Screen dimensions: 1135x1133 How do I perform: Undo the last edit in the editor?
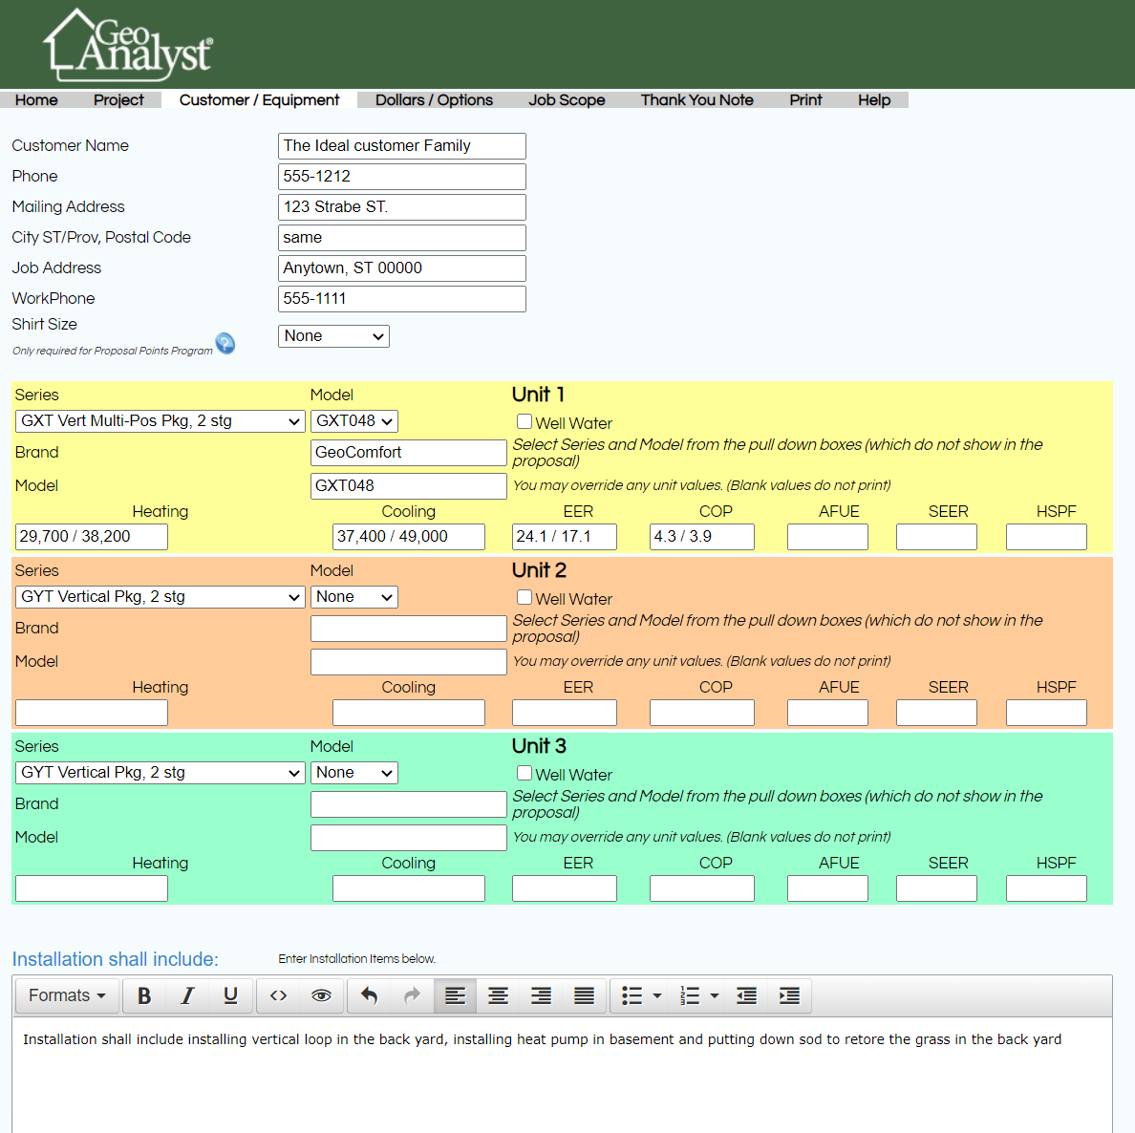coord(369,996)
